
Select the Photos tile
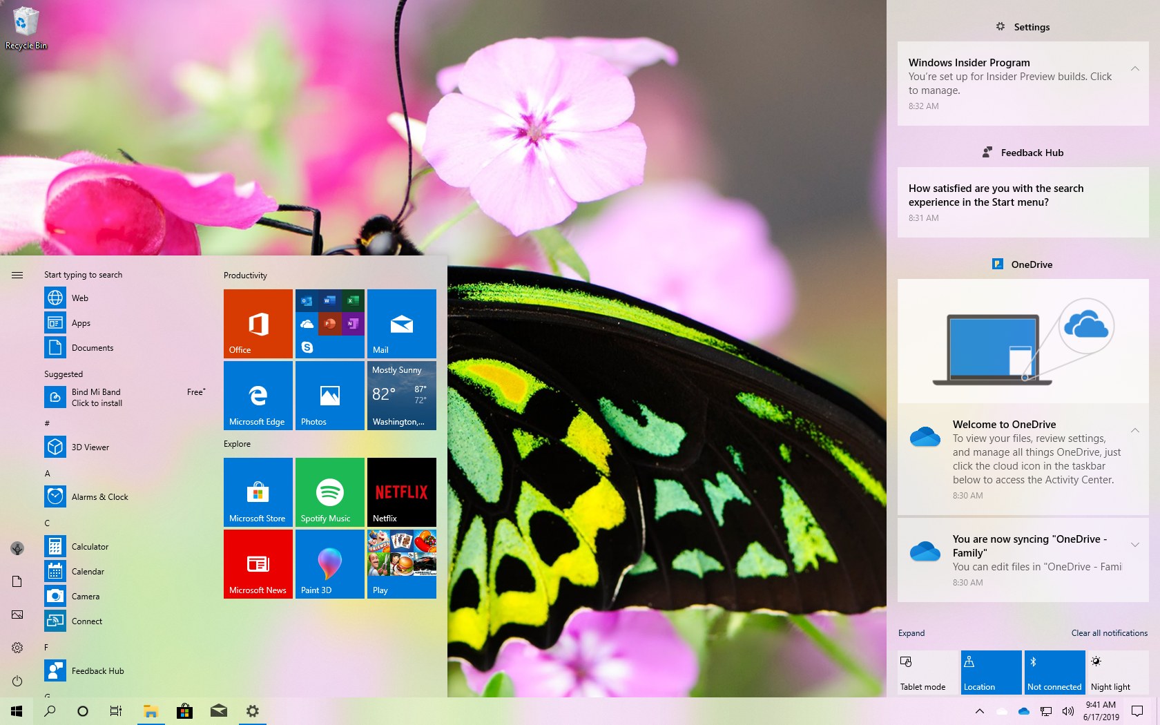click(329, 395)
